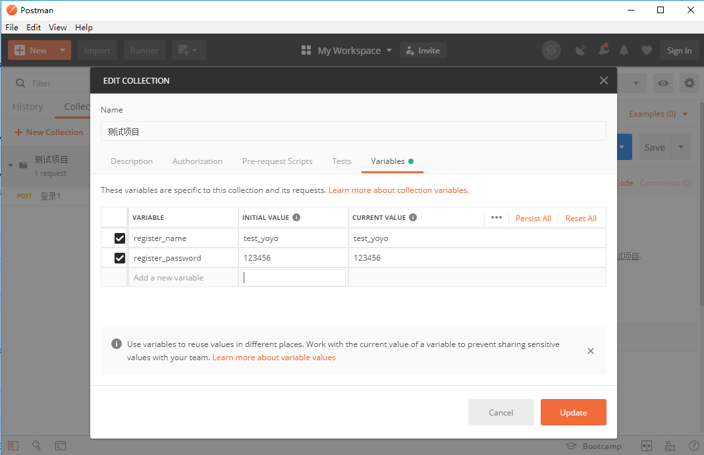Open the notifications bell

tap(624, 51)
